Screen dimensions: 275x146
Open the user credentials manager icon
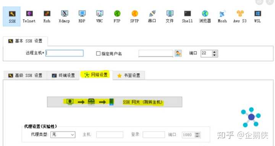[178, 54]
